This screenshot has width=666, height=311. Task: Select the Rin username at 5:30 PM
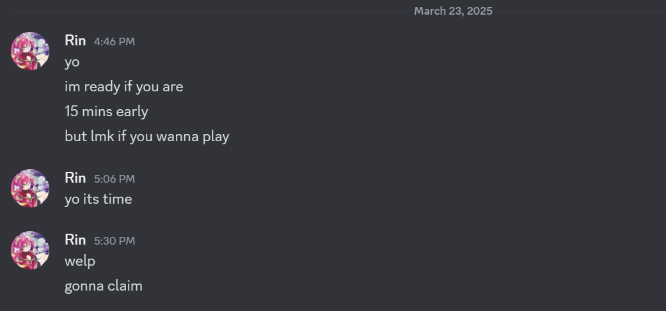[x=75, y=240]
